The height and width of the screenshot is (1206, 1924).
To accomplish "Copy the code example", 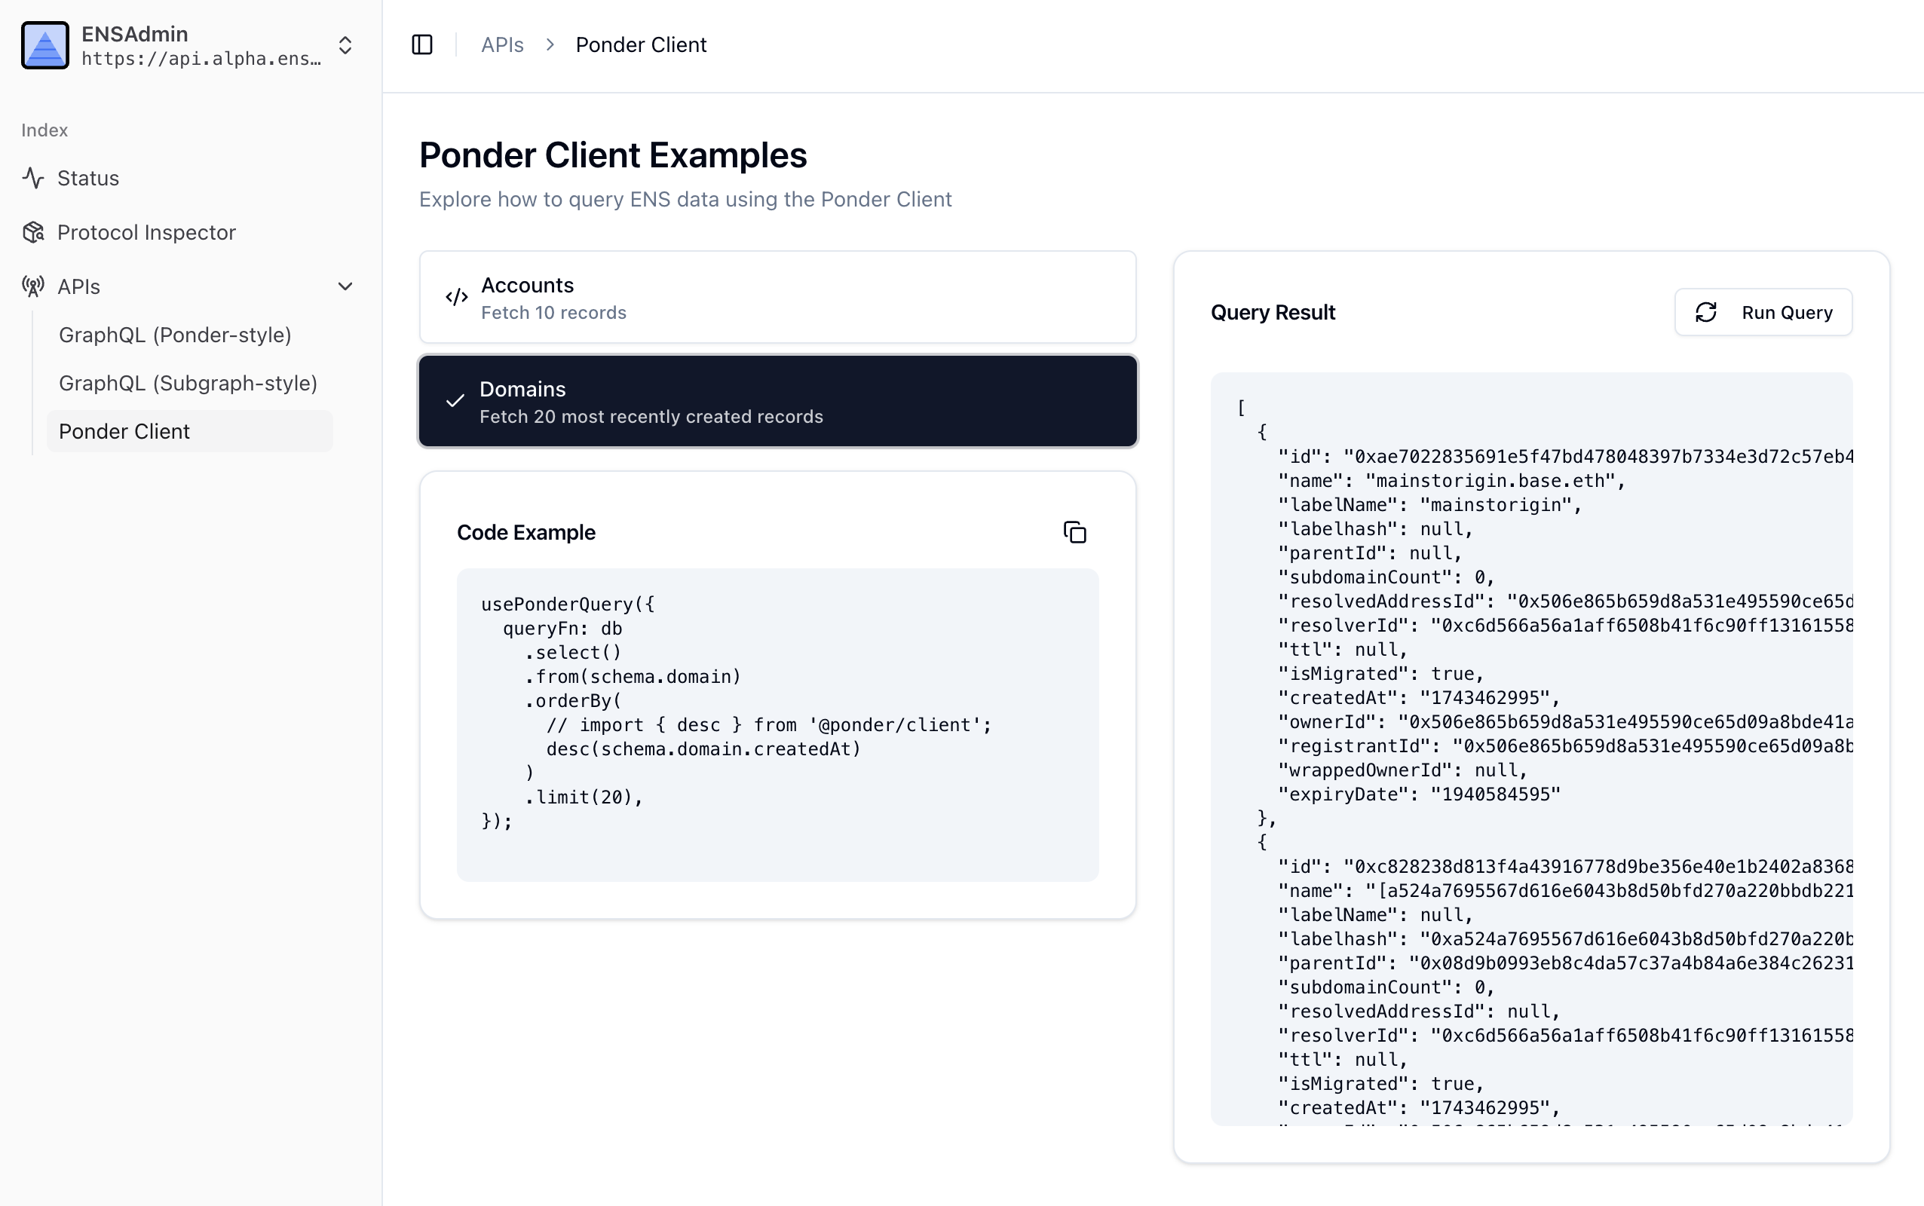I will (1074, 532).
